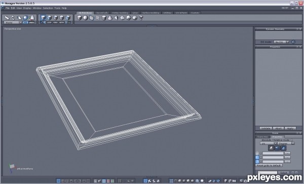
Task: Create a Pyramid primitive
Action: 116,18
